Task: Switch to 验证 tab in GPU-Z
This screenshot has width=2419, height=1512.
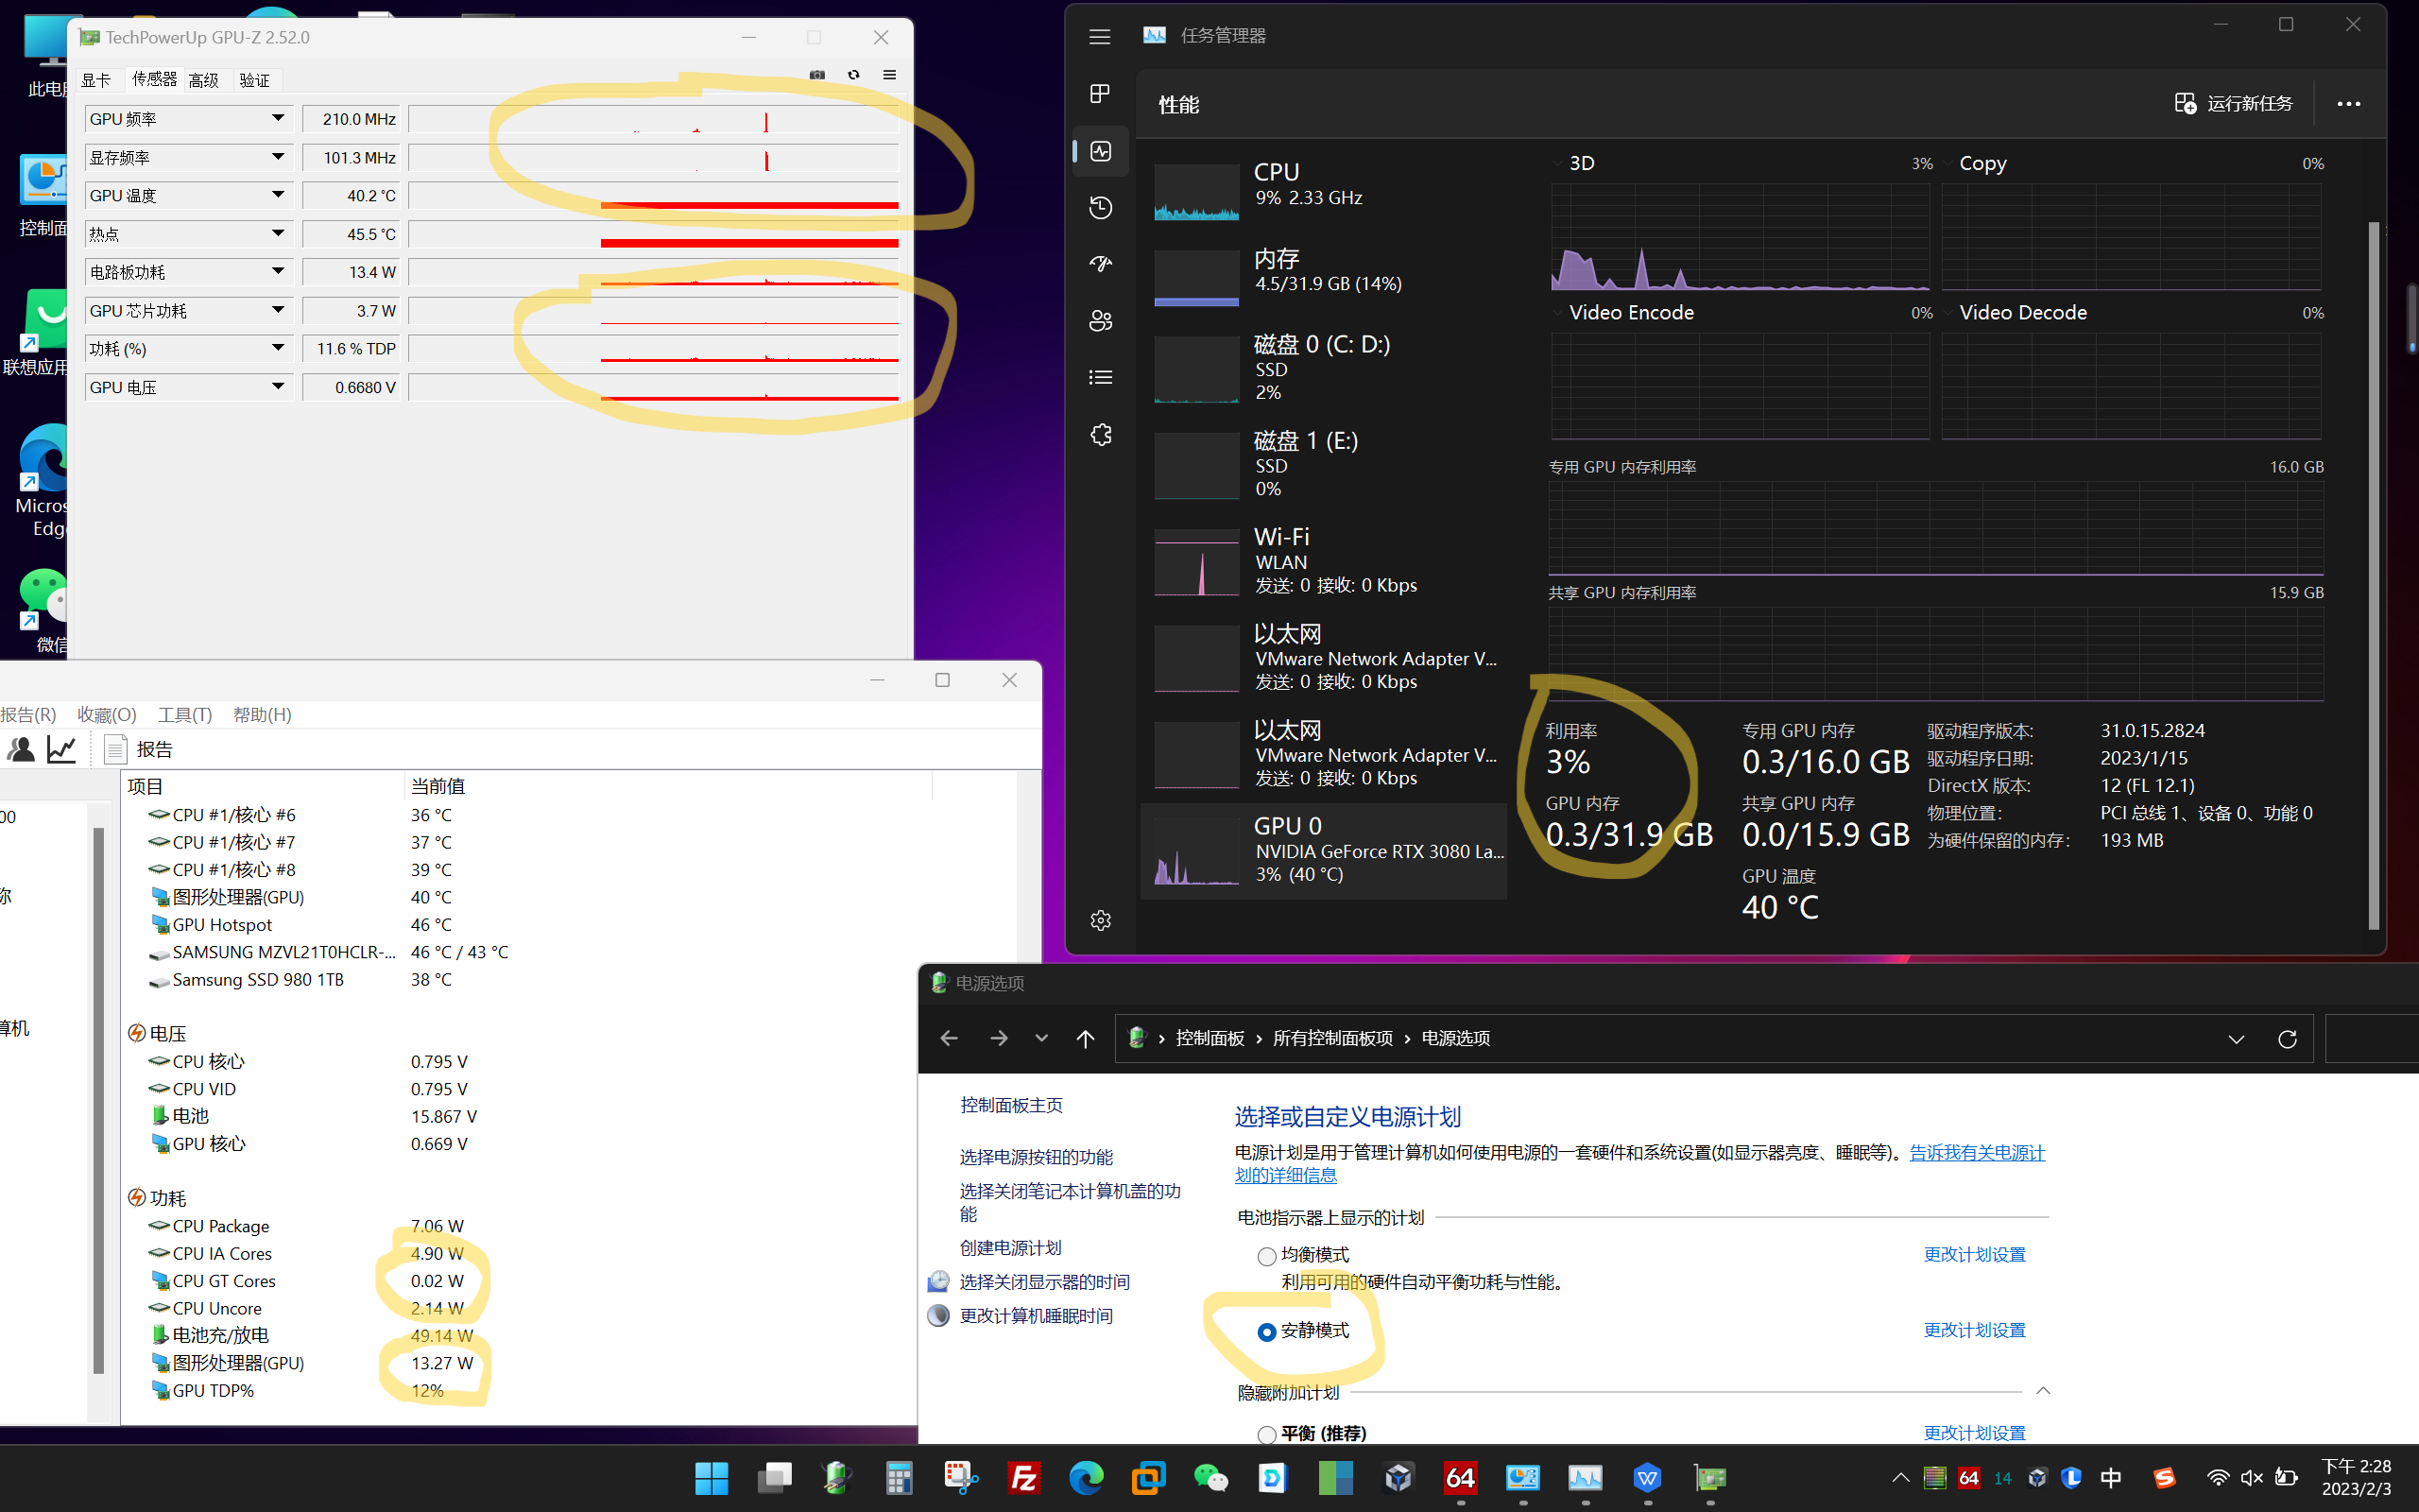Action: click(255, 80)
